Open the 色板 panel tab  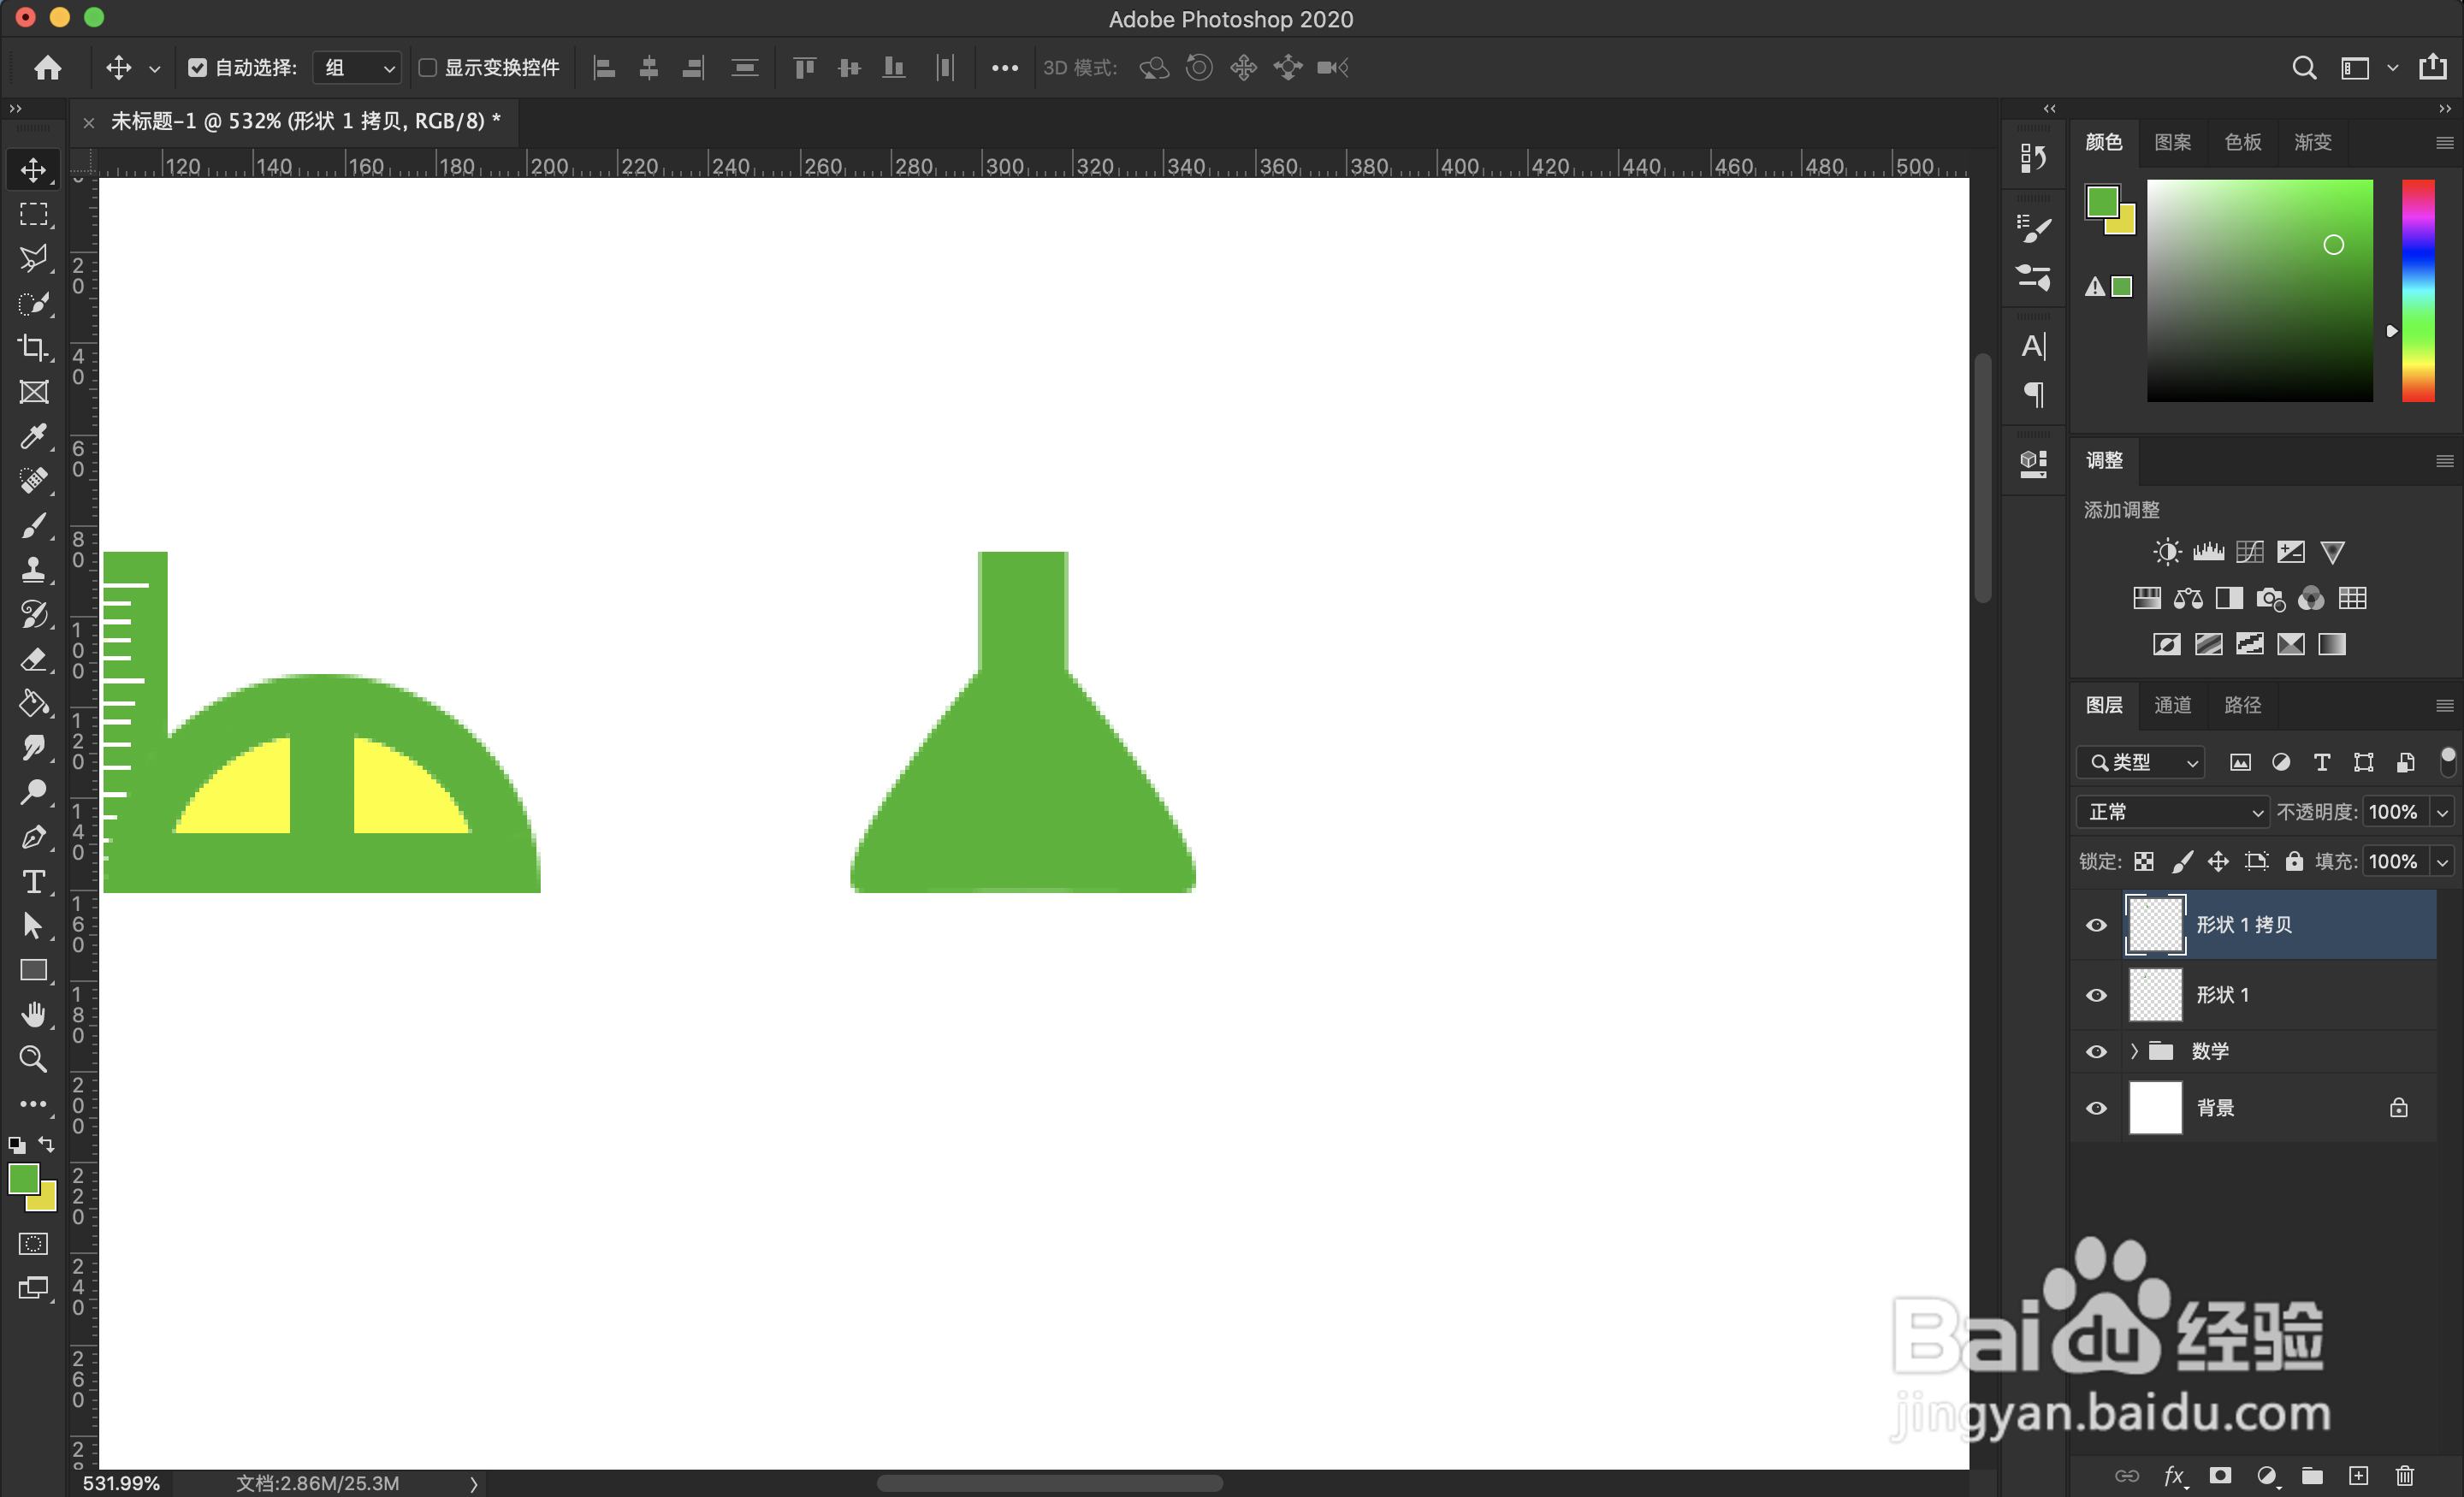[2242, 142]
